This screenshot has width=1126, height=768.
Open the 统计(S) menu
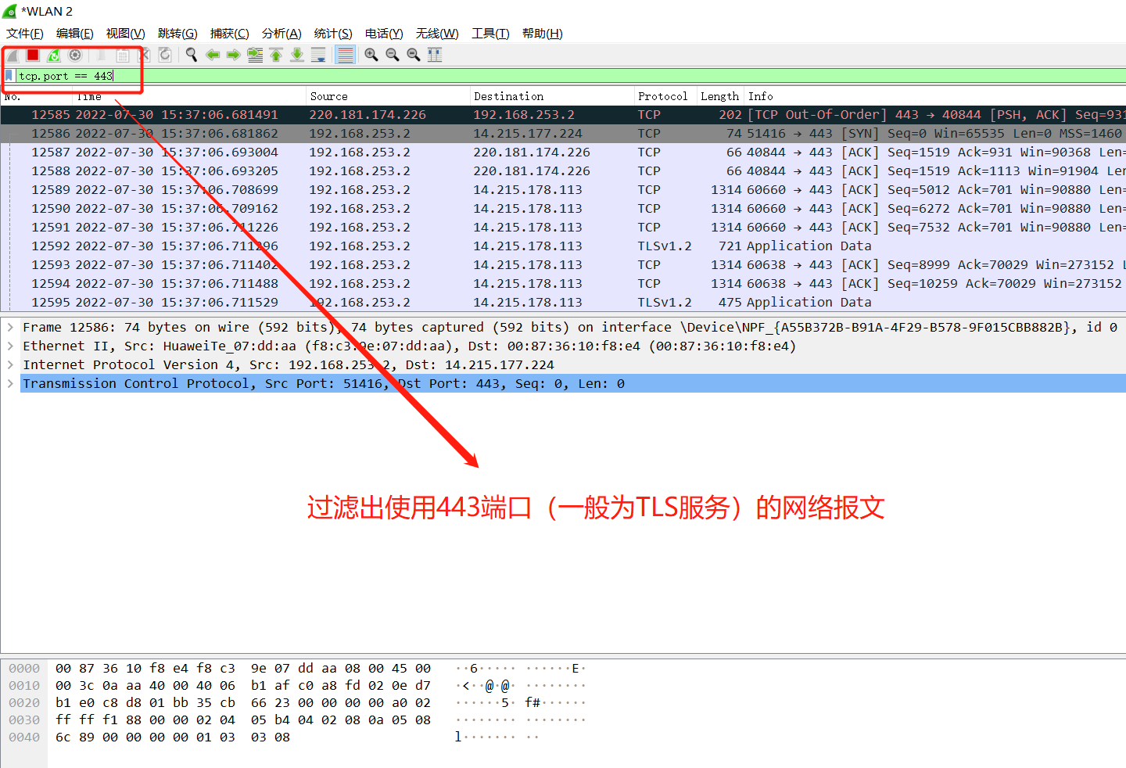[x=333, y=34]
